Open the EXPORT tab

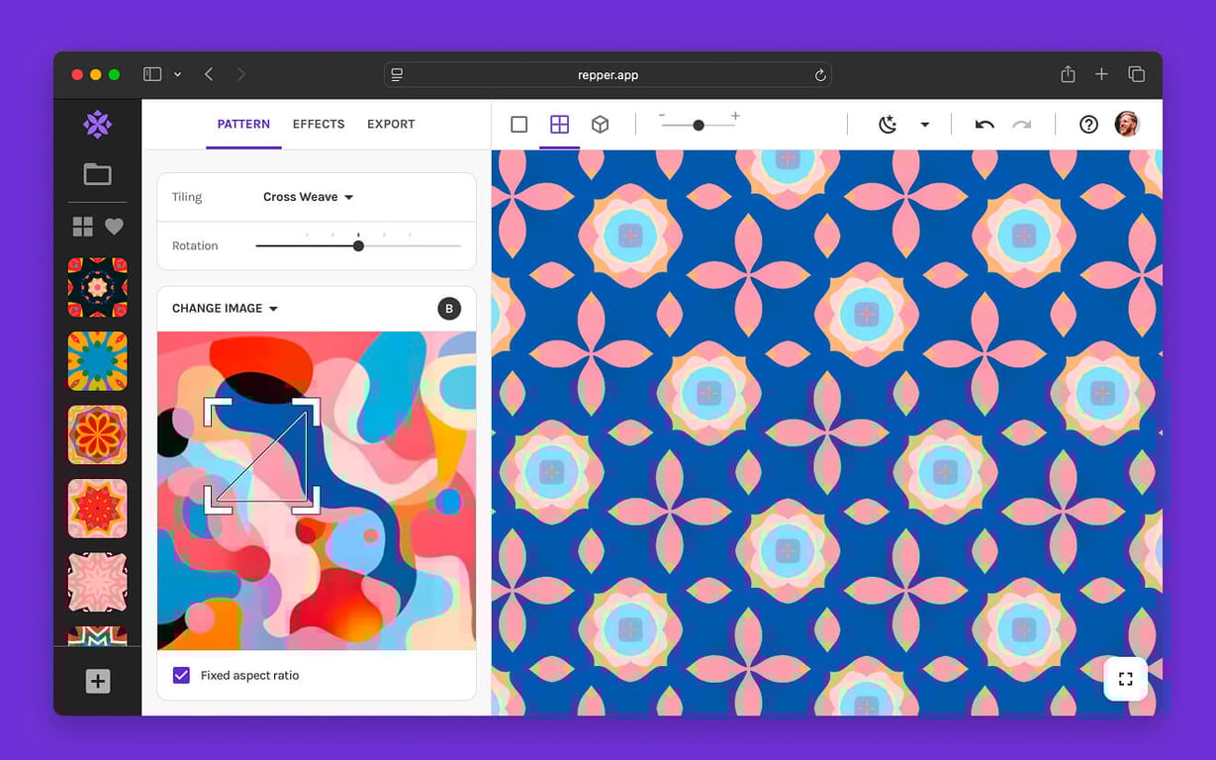[390, 124]
